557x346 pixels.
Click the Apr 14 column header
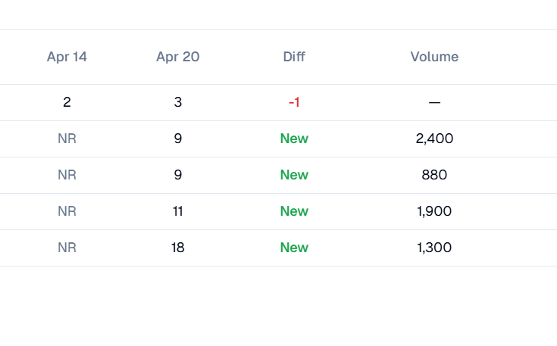[67, 57]
